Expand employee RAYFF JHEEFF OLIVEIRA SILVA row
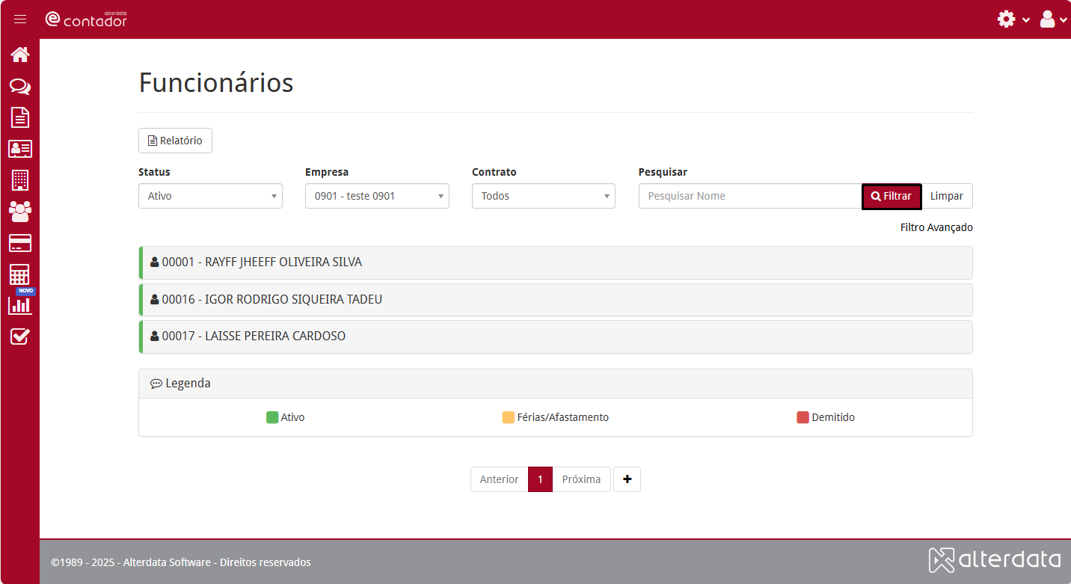This screenshot has width=1071, height=584. 555,262
